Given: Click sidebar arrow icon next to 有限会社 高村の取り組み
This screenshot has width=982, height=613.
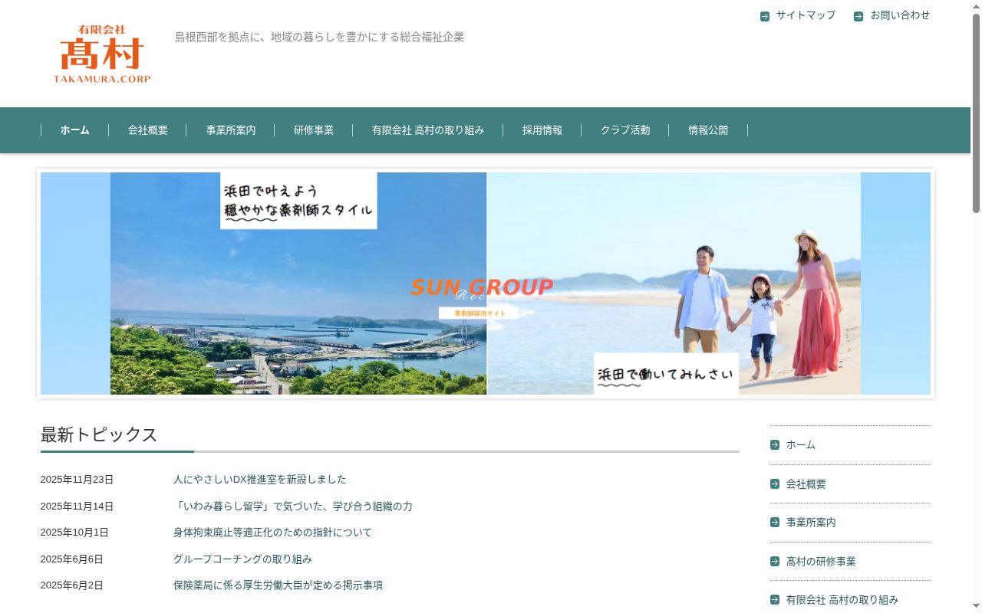Looking at the screenshot, I should (775, 599).
